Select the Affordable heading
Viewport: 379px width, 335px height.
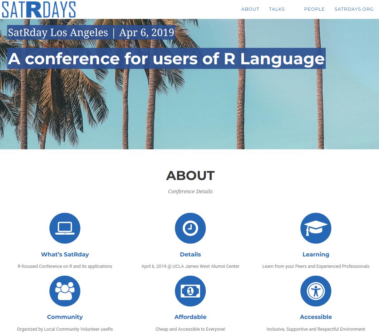point(190,317)
